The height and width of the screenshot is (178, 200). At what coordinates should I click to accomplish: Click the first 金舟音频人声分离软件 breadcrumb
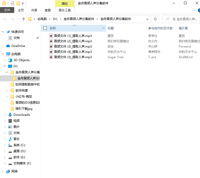tap(79, 19)
